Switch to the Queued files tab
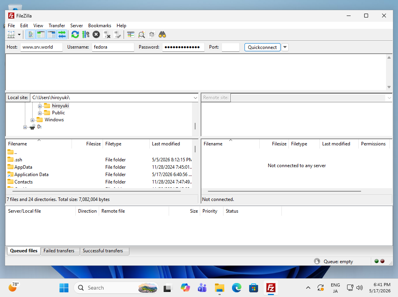 [24, 251]
